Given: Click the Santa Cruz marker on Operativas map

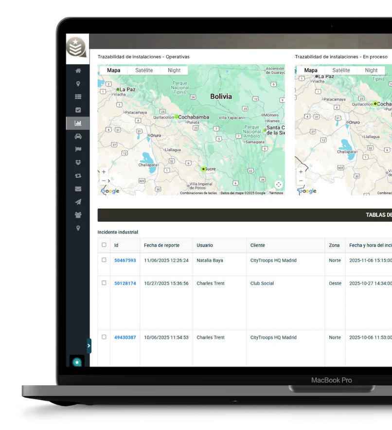Looking at the screenshot, I should [x=265, y=130].
